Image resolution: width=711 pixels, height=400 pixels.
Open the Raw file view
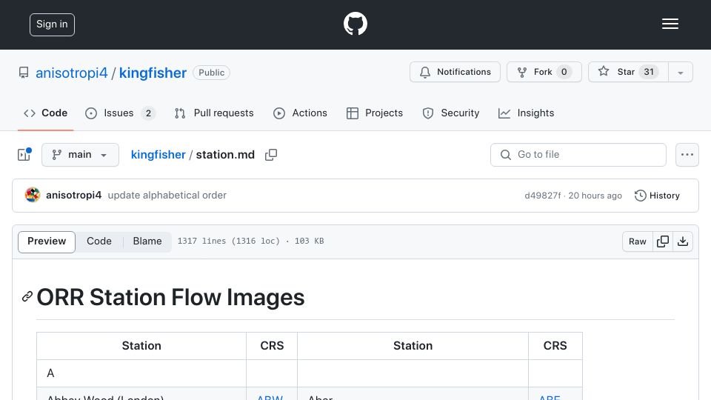click(x=637, y=241)
